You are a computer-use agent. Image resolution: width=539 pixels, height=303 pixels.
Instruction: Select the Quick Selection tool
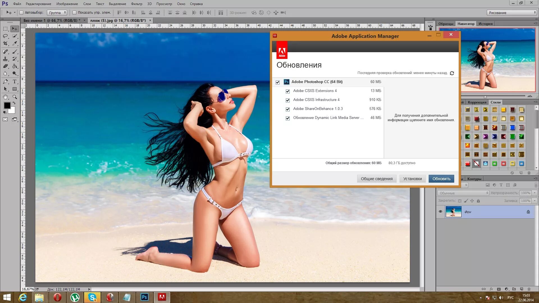click(x=15, y=36)
